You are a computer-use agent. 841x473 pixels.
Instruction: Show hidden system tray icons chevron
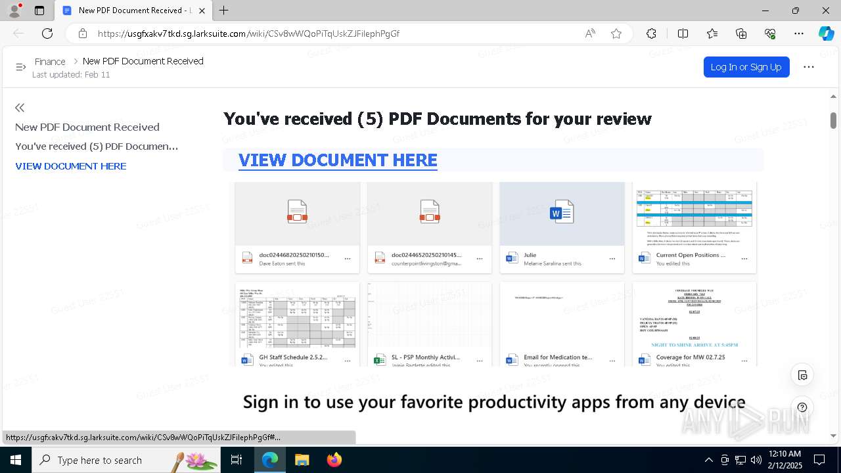(x=708, y=460)
